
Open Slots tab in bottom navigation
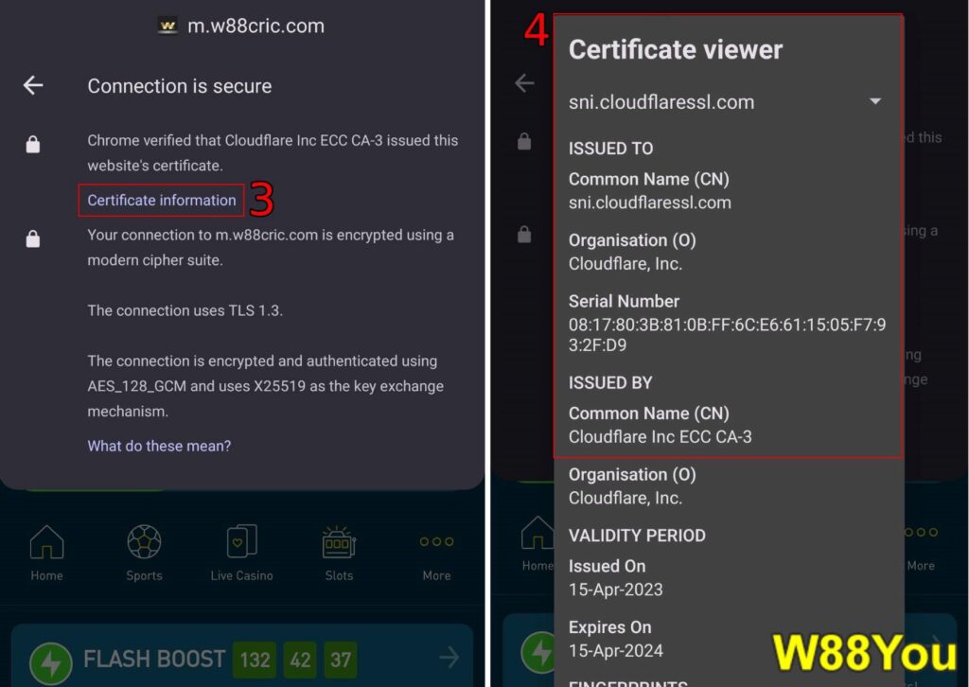click(x=339, y=553)
